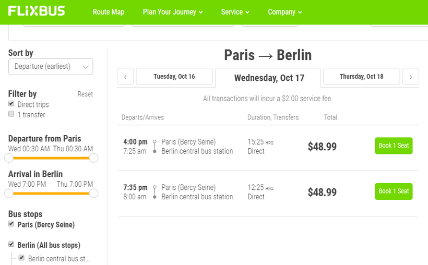Go to next date arrow
Screen dimensions: 428x265
(x=411, y=77)
